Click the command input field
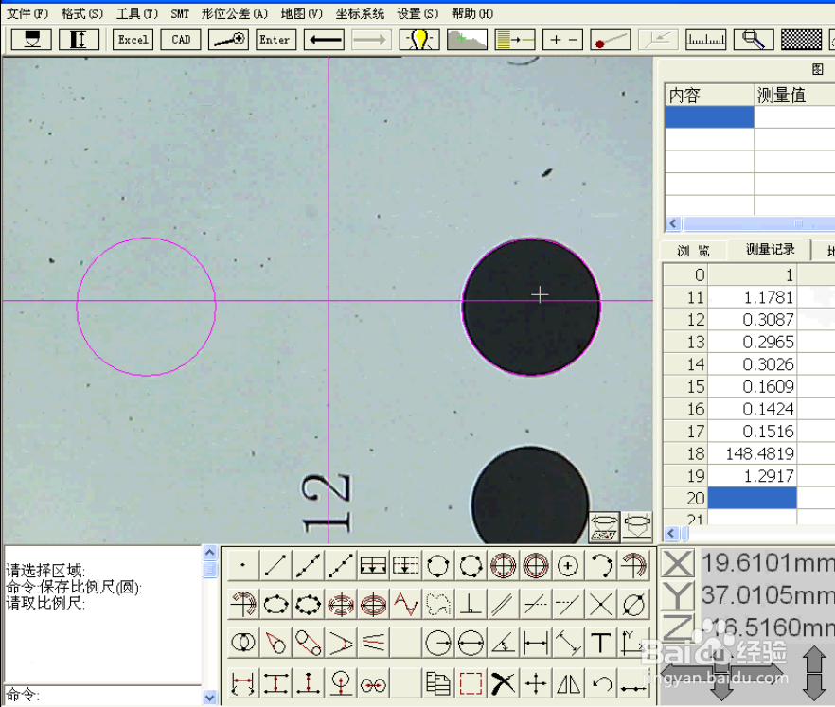The height and width of the screenshot is (707, 835). point(103,695)
